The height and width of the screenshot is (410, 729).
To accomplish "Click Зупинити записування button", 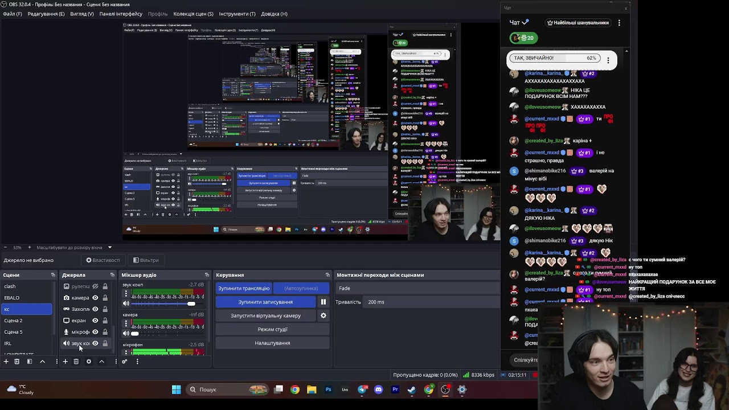I will tap(265, 302).
